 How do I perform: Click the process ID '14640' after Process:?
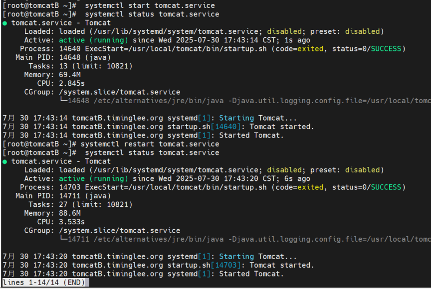[x=70, y=49]
